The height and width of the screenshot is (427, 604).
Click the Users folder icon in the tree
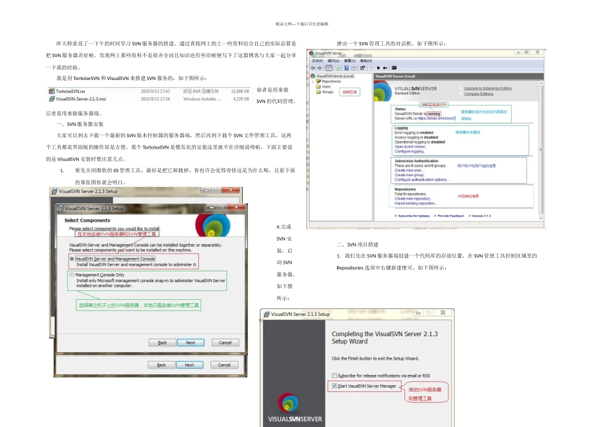coord(318,86)
